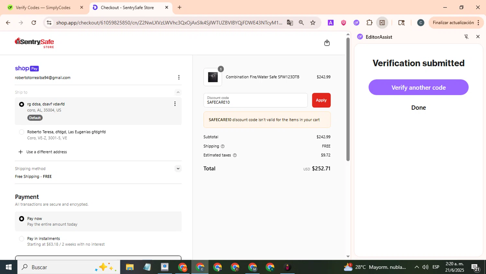
Task: Click the SentrySafe Store logo
Action: (34, 43)
